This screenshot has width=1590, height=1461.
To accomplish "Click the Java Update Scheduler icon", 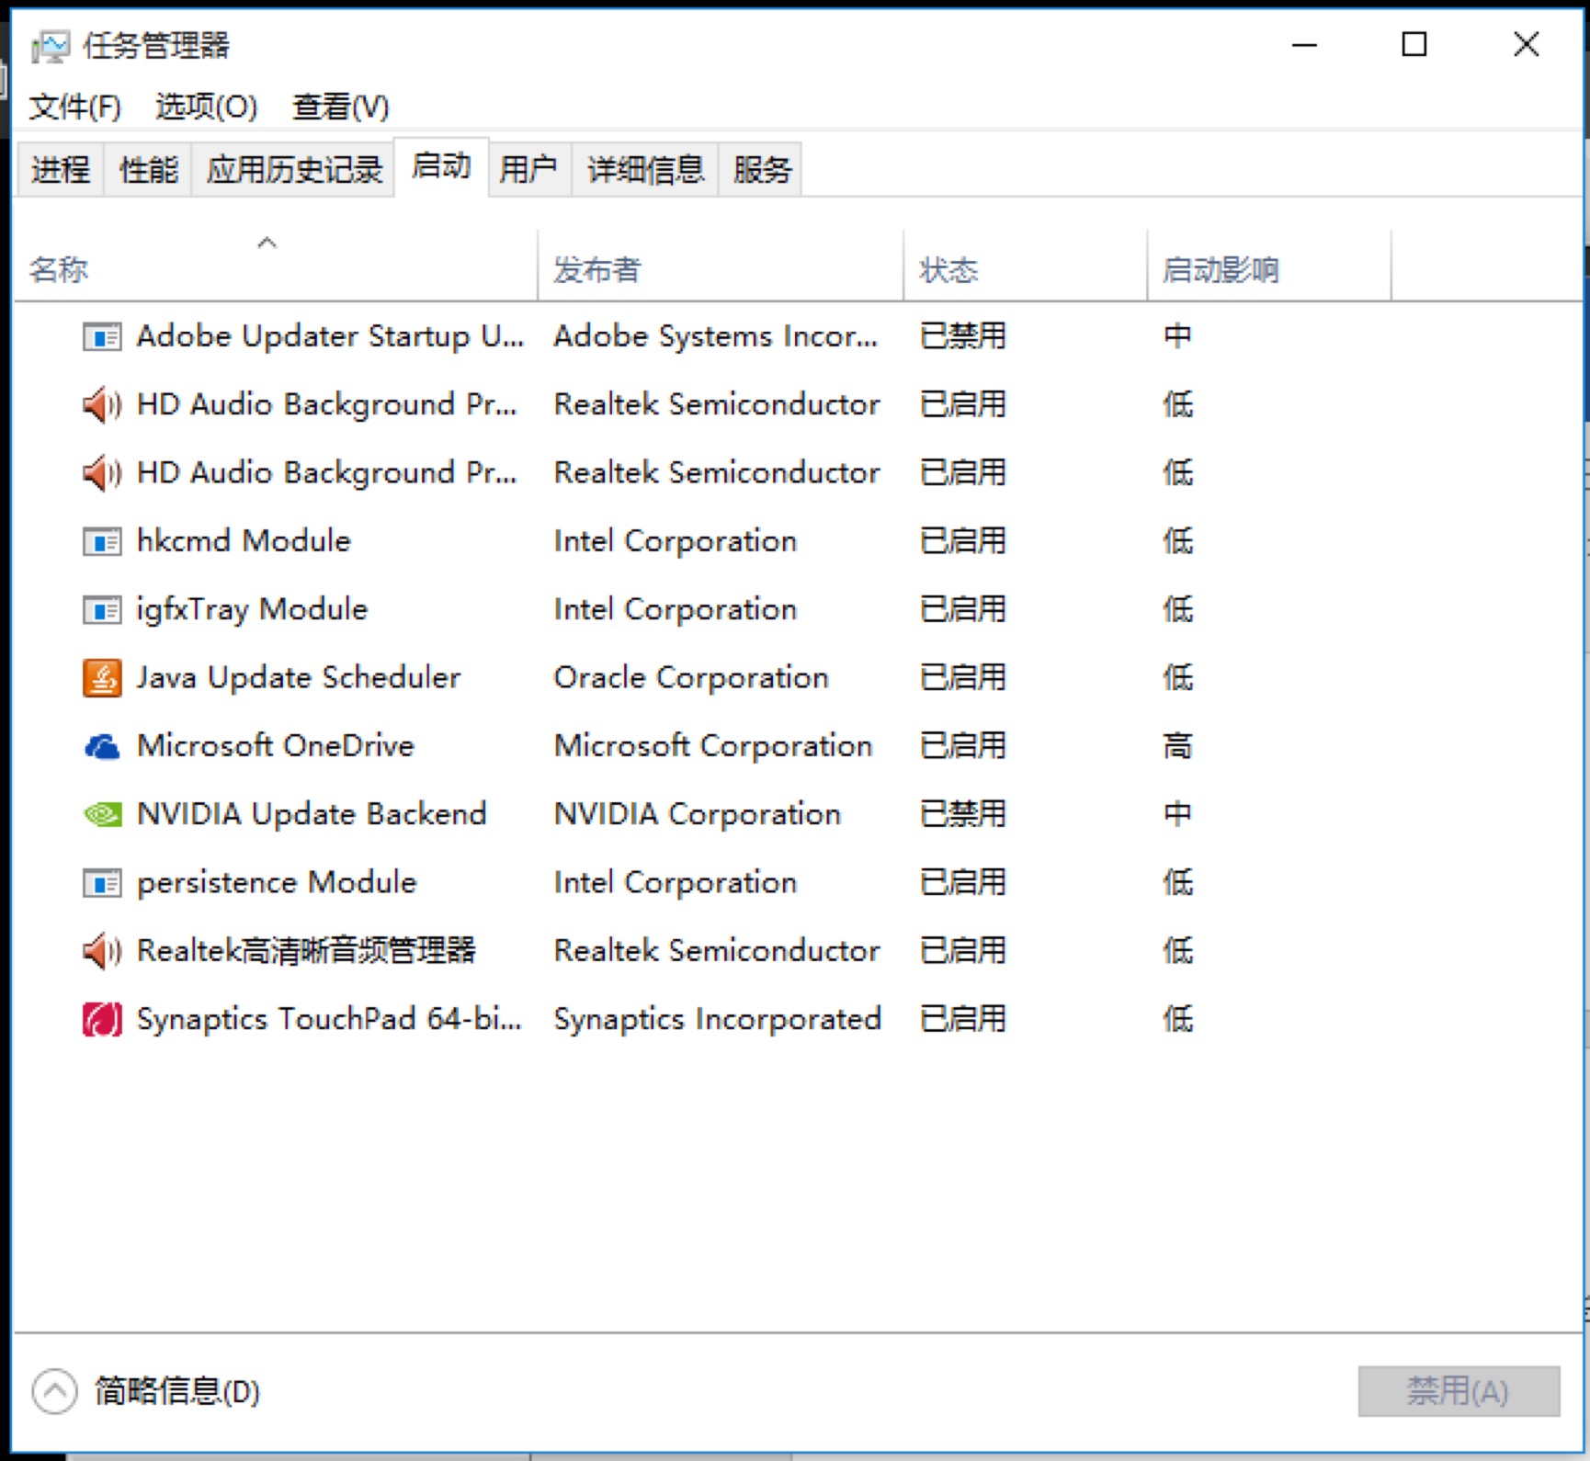I will pyautogui.click(x=102, y=679).
